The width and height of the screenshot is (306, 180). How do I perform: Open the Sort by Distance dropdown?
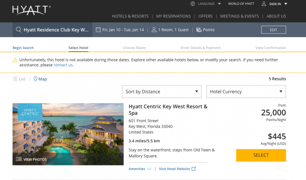pyautogui.click(x=162, y=91)
